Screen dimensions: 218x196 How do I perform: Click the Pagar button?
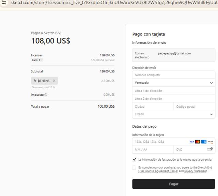[173, 184]
